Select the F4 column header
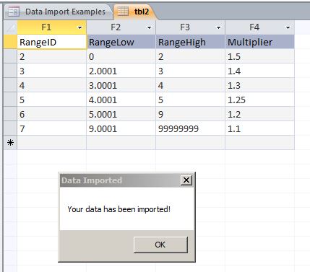This screenshot has width=310, height=272. [x=259, y=27]
